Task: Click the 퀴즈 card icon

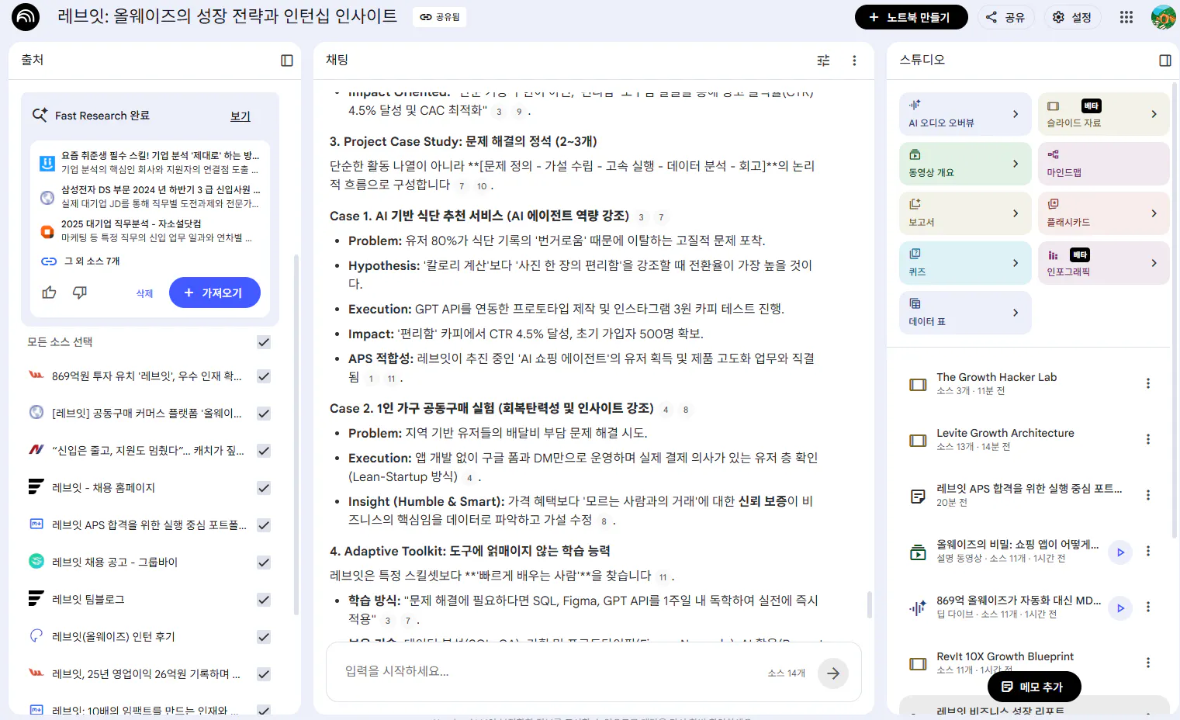Action: [915, 254]
